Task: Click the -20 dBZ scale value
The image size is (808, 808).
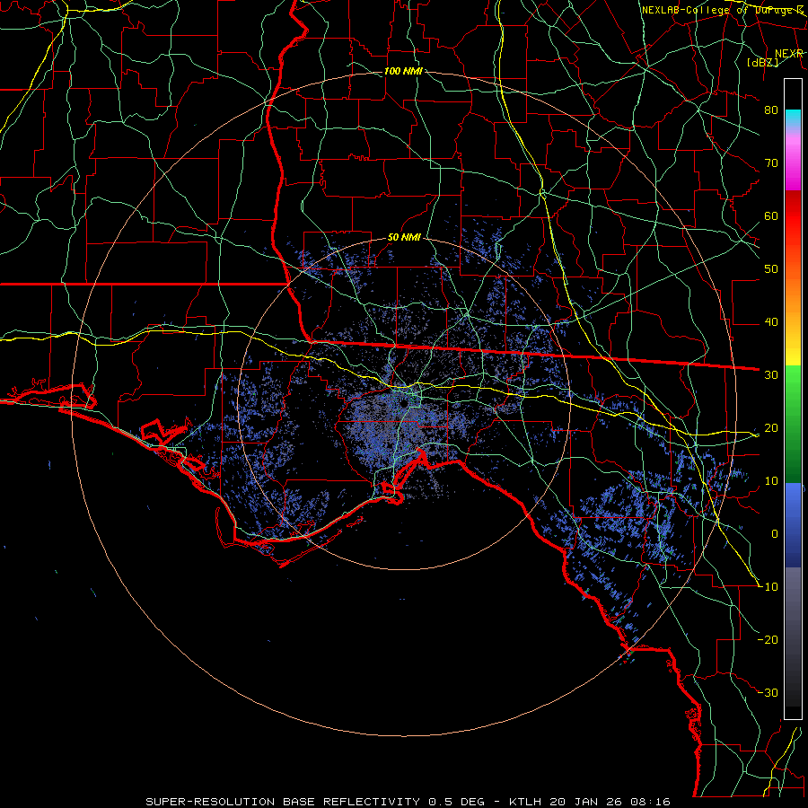Action: pos(768,640)
